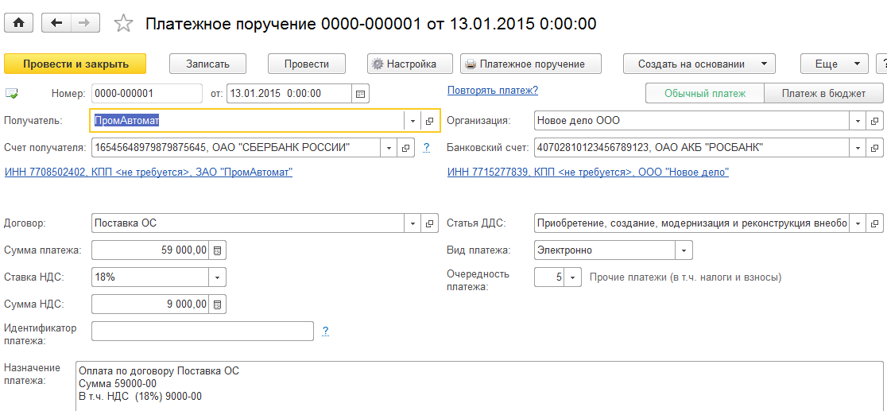Screen dimensions: 887x411
Task: Expand the Ставка НДС dropdown
Action: (217, 277)
